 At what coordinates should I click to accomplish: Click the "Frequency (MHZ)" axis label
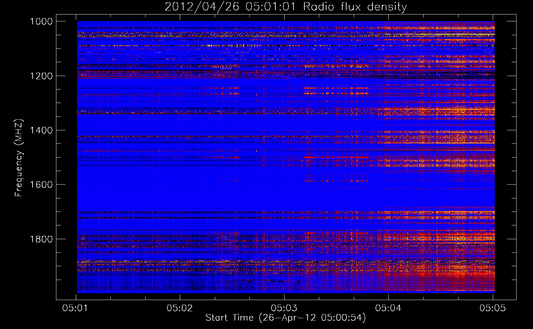pyautogui.click(x=19, y=158)
